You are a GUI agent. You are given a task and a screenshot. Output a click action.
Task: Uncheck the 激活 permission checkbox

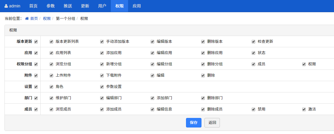(x=304, y=109)
